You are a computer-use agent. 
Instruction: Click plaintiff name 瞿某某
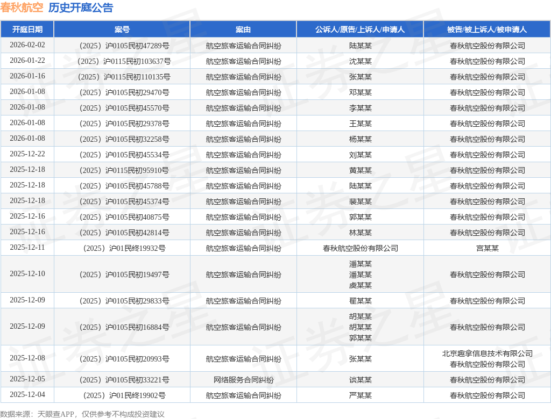coord(360,301)
